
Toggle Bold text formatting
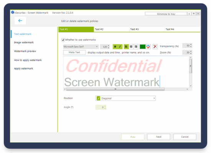[115, 47]
